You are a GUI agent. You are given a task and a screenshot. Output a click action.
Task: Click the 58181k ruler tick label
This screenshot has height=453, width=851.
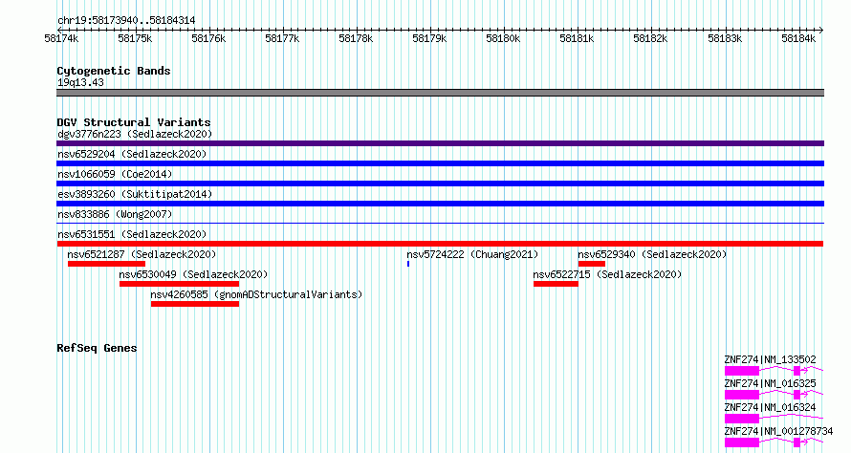click(577, 38)
